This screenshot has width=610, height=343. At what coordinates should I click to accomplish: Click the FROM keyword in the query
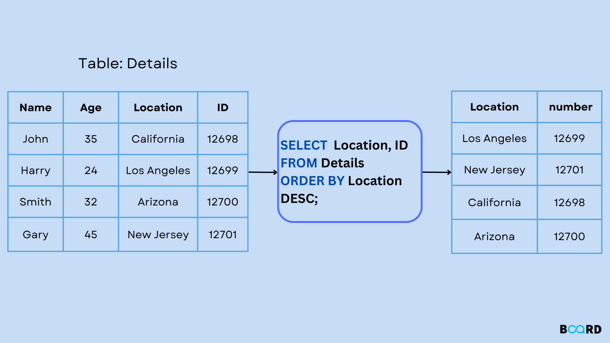[299, 163]
